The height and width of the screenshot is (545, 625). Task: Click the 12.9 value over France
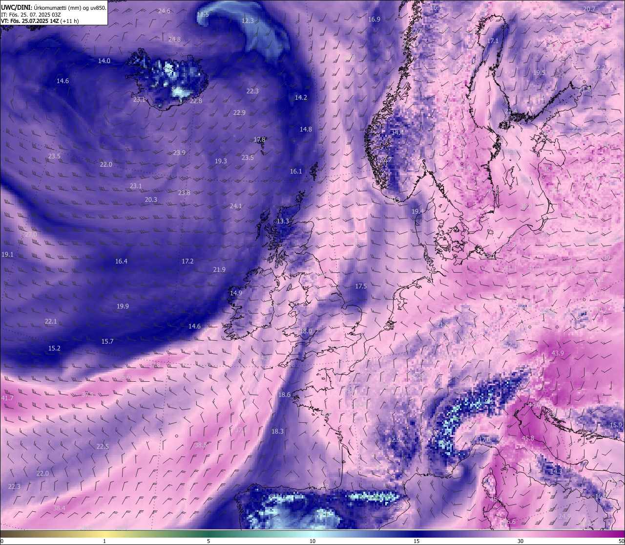[395, 439]
